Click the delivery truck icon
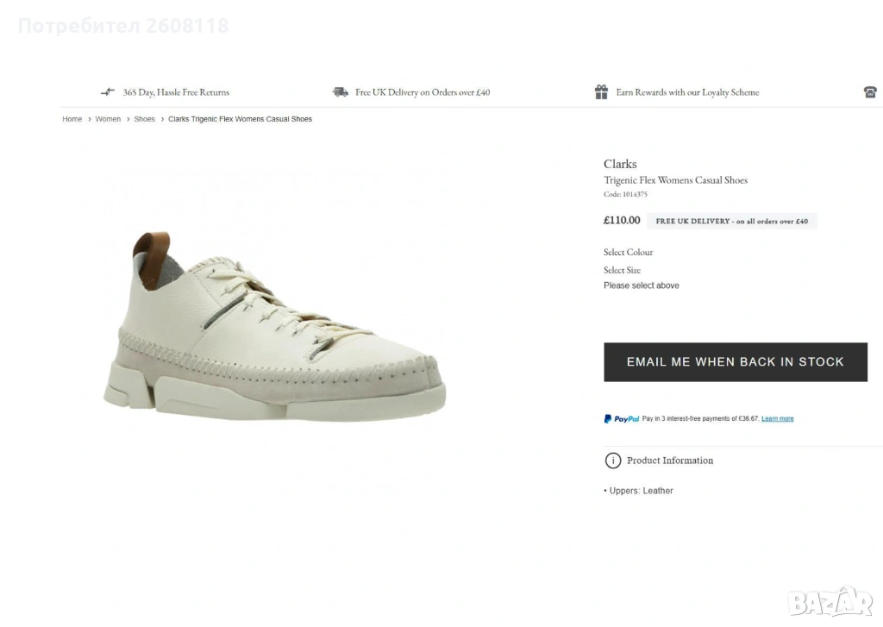Screen dimensions: 883x627 pyautogui.click(x=341, y=92)
